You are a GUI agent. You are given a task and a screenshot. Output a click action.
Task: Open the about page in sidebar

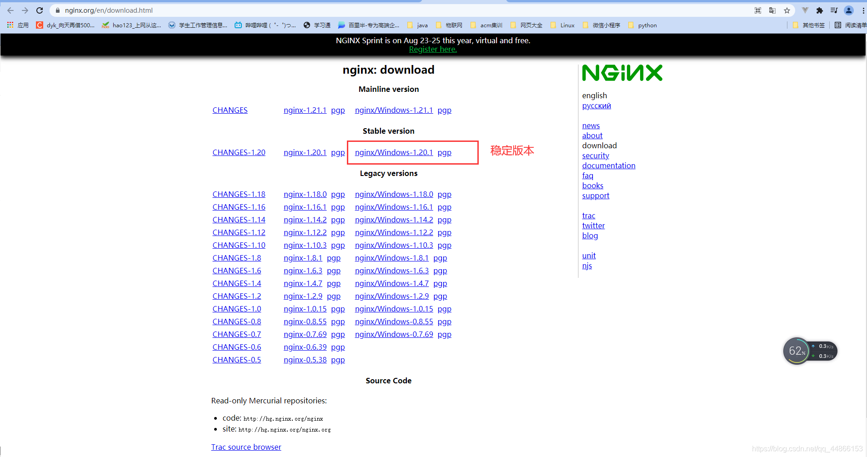(x=592, y=136)
